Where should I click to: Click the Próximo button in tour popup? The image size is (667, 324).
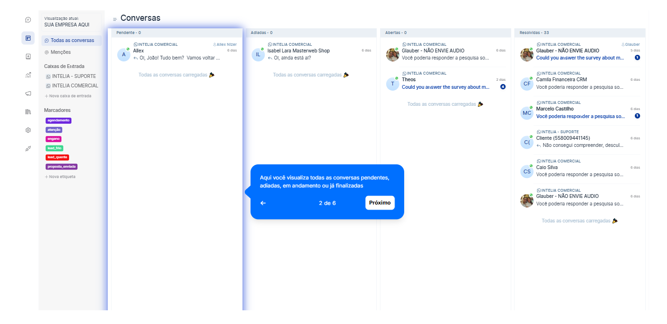point(380,203)
